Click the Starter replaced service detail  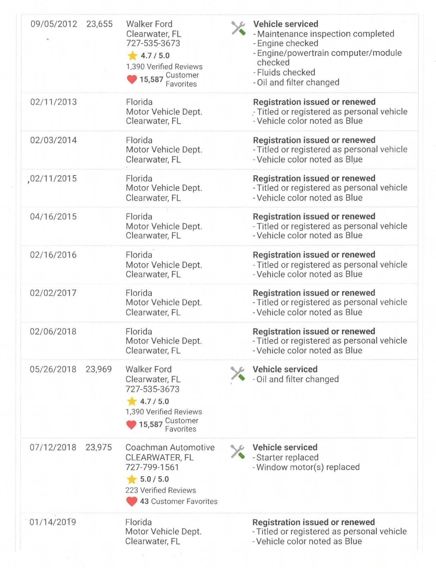287,457
